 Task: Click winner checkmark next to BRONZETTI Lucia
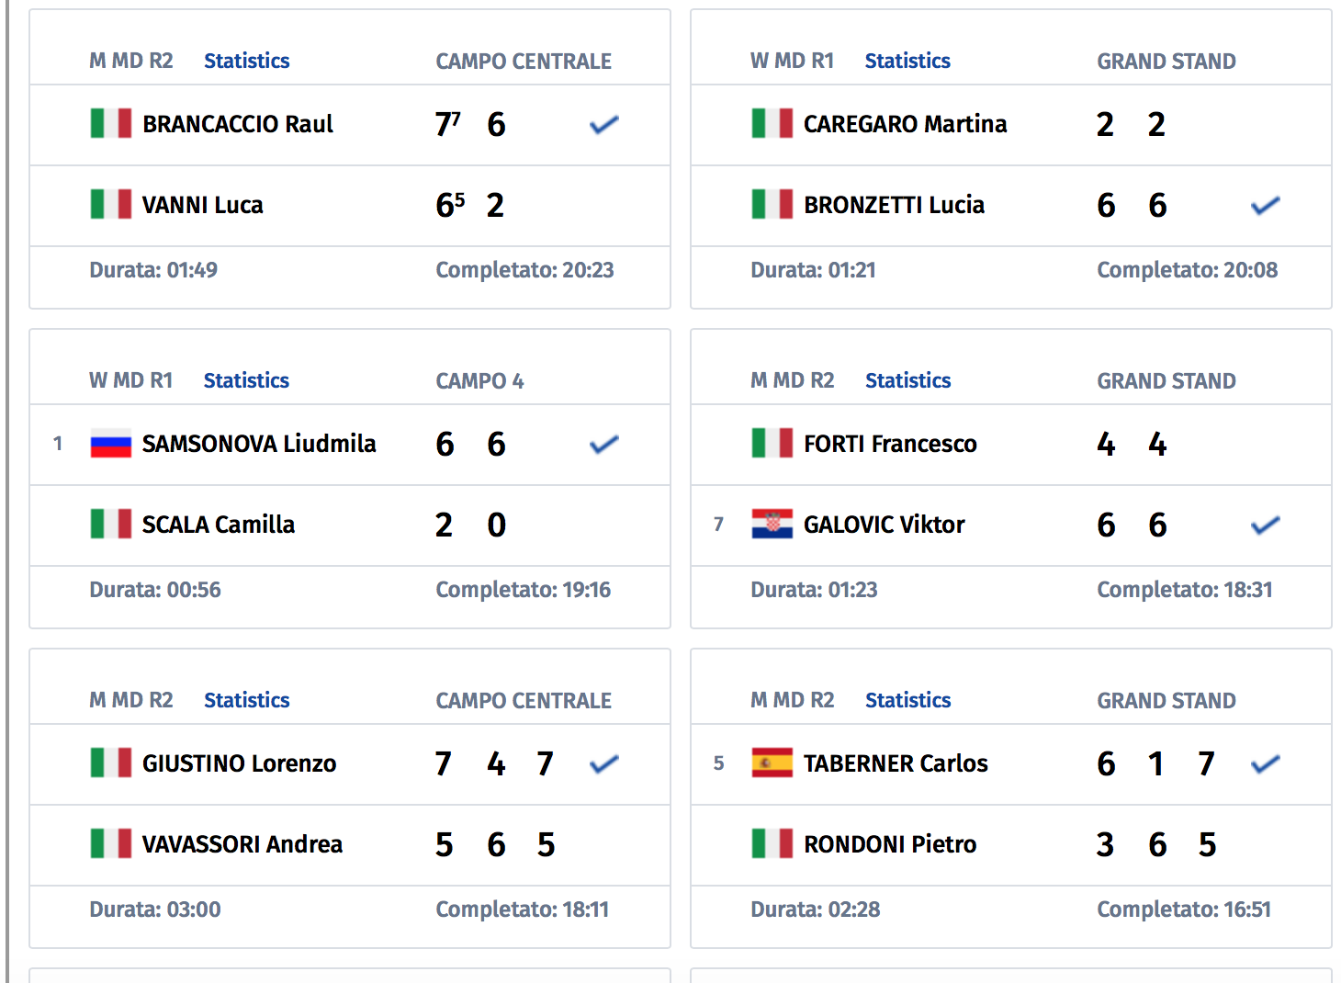tap(1266, 205)
